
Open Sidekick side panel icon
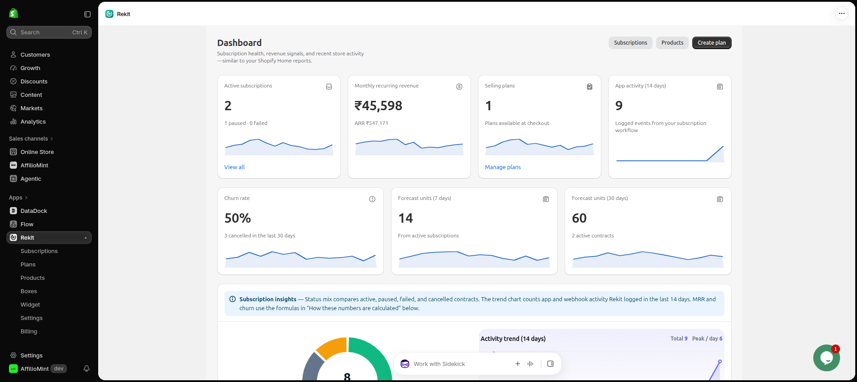[550, 364]
